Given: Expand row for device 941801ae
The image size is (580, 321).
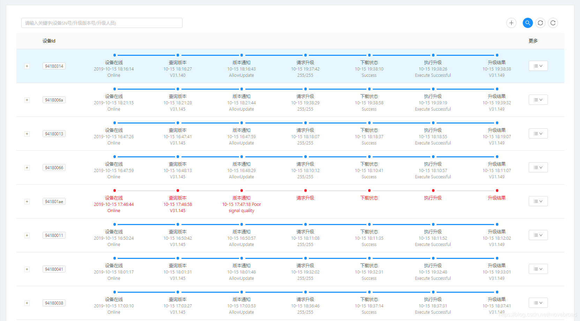Looking at the screenshot, I should click(27, 202).
